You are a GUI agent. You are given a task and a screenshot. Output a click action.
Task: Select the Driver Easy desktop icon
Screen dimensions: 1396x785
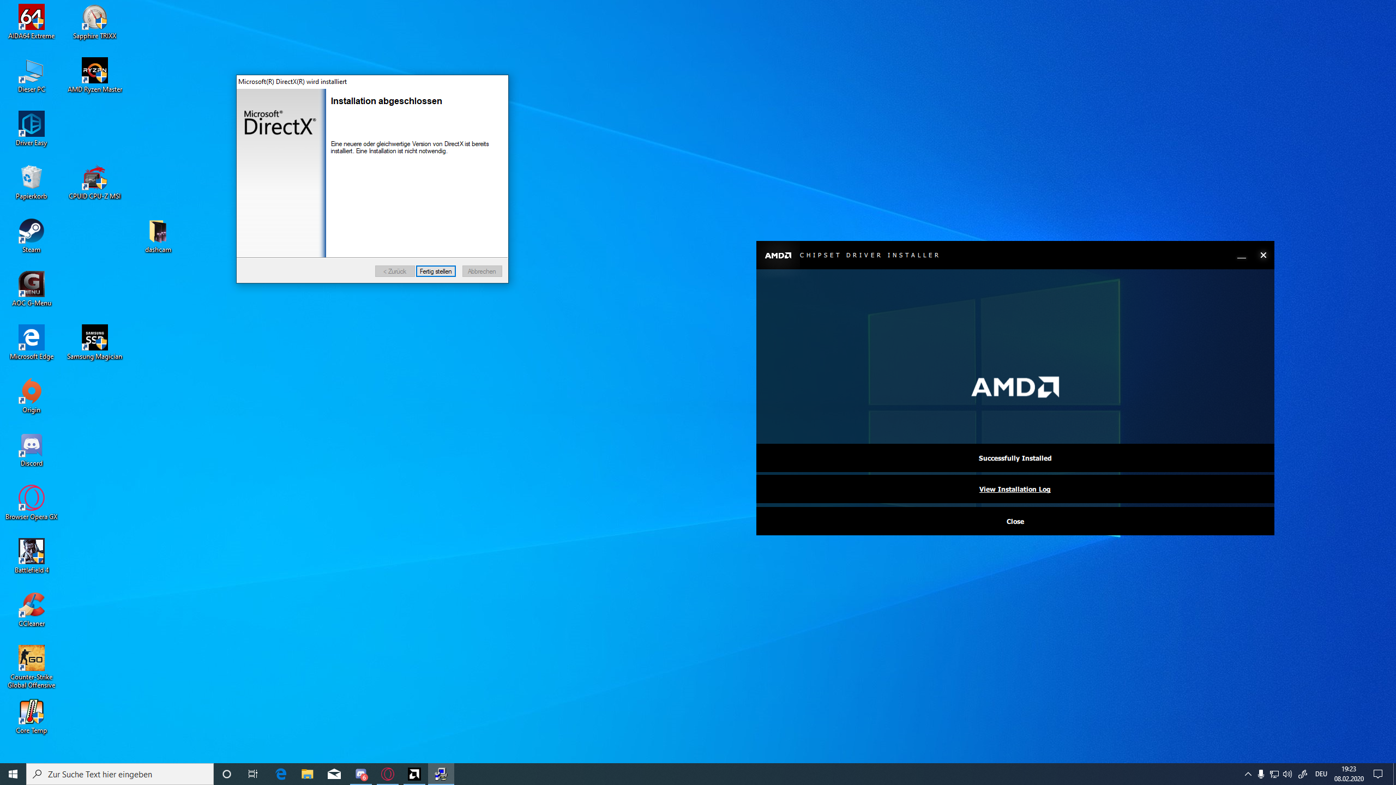click(31, 125)
